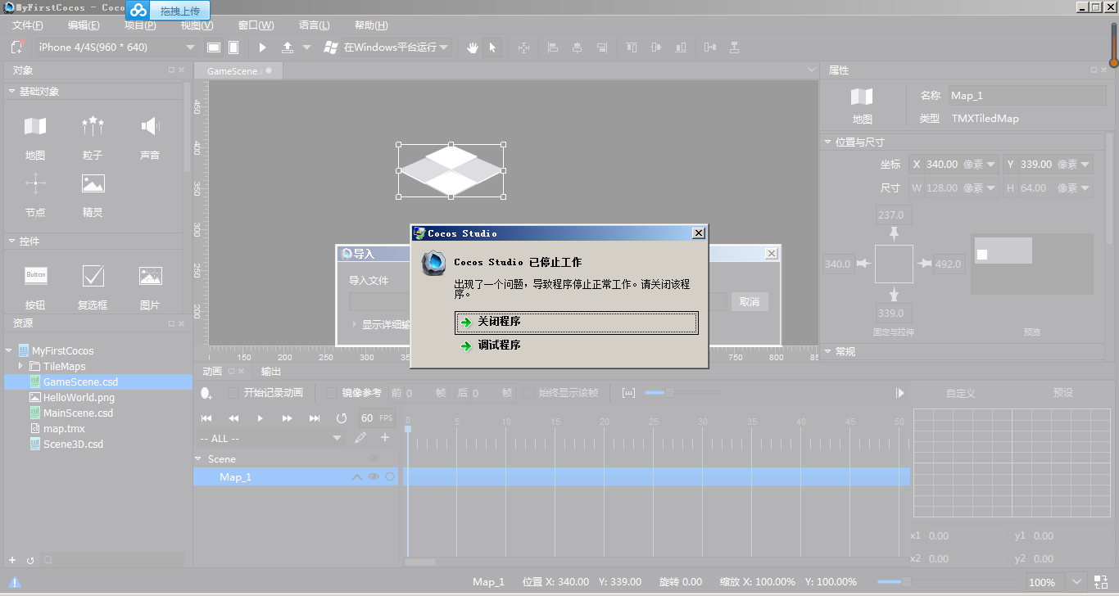Click the distribute vertically icon

tap(735, 47)
